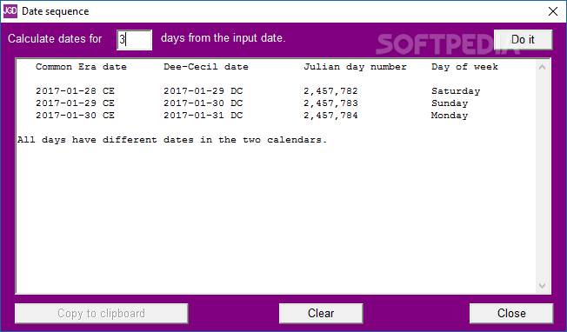
Task: Click the 2017-01-30 CE date
Action: coord(75,116)
